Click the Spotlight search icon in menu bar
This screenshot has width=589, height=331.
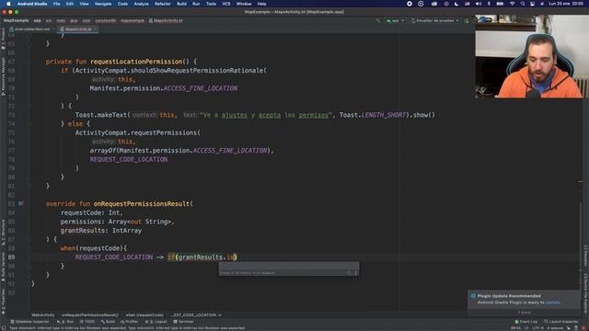point(523,4)
